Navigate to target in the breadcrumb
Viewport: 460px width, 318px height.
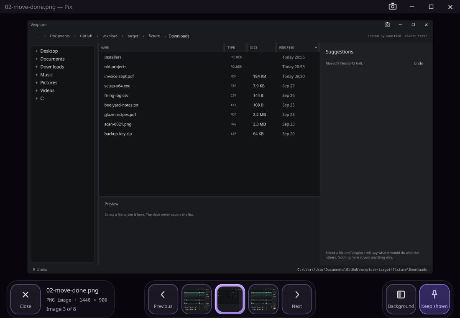point(133,36)
